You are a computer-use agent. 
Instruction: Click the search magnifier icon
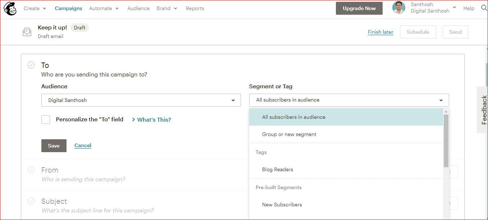point(484,8)
